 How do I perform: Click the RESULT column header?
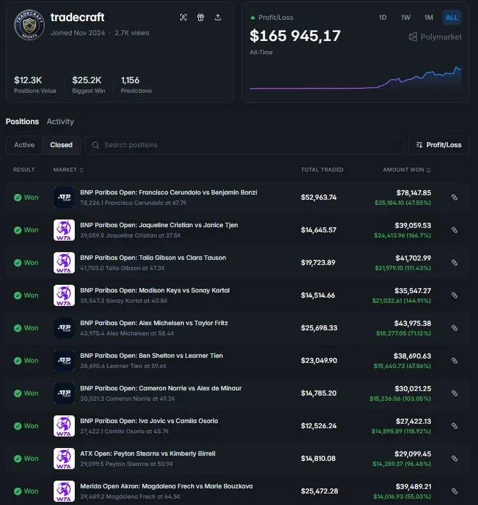click(24, 170)
